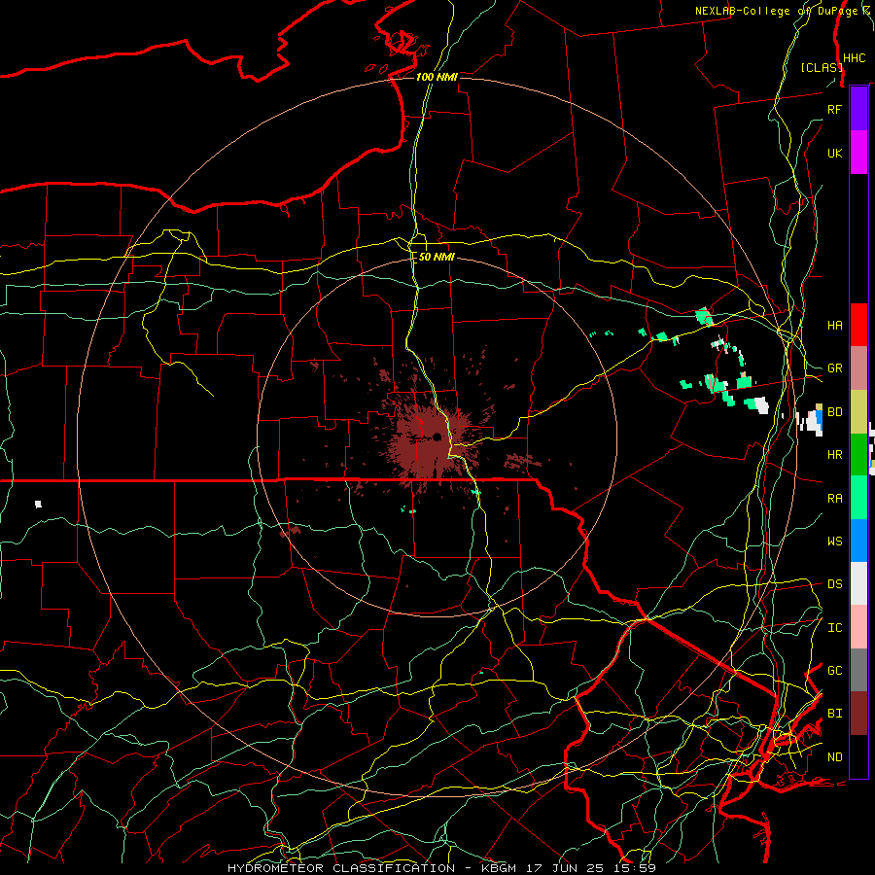
Task: Click the magenta UK legend swatch
Action: coord(858,153)
